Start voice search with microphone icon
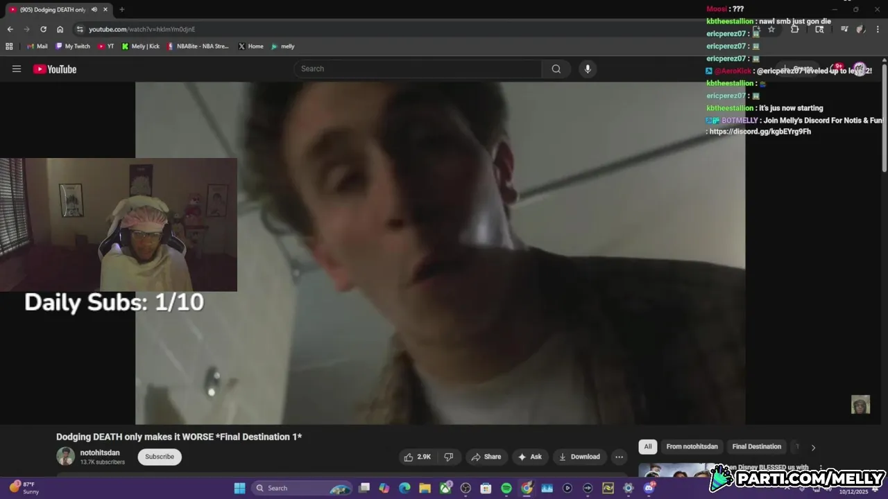The image size is (888, 499). pos(588,69)
